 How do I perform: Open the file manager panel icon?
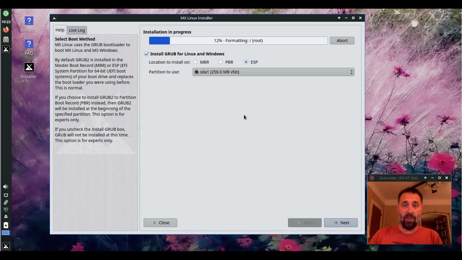pyautogui.click(x=6, y=39)
